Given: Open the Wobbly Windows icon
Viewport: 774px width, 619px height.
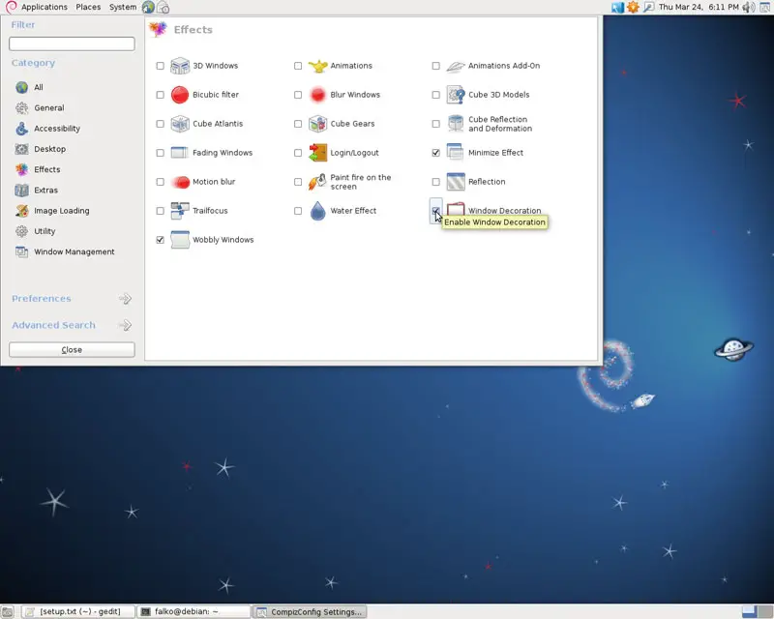Looking at the screenshot, I should 180,240.
